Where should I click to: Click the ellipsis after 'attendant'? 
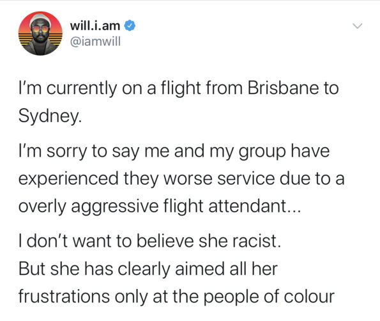pyautogui.click(x=294, y=210)
